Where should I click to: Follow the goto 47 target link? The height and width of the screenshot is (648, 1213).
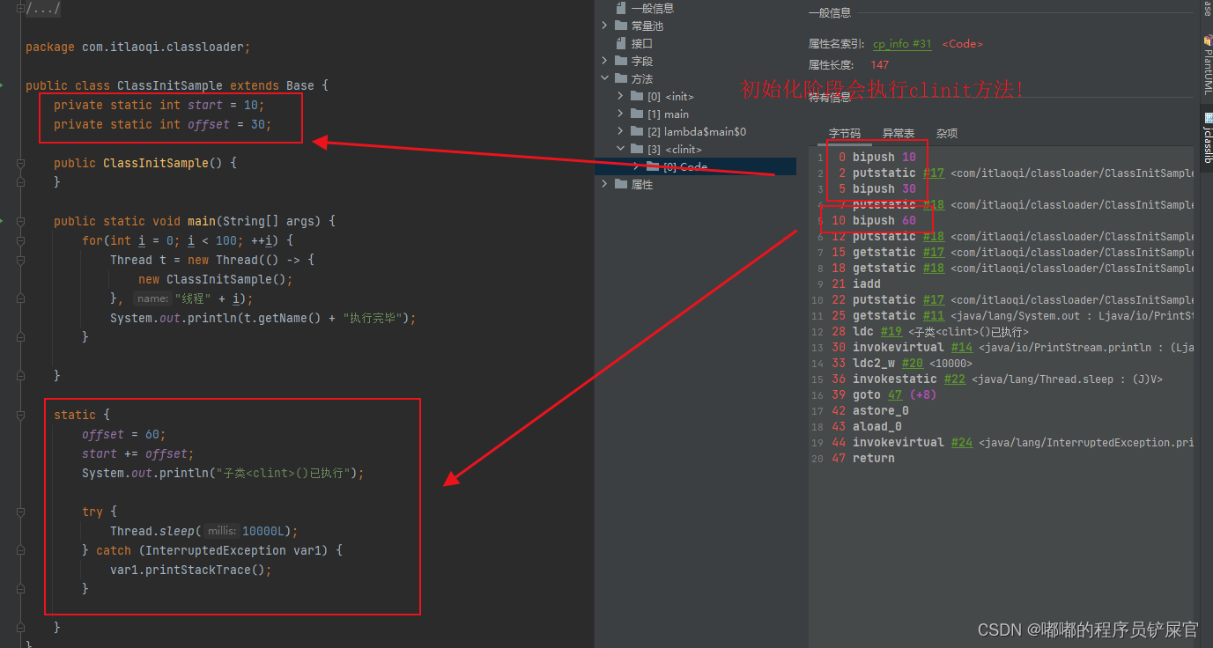tap(895, 395)
